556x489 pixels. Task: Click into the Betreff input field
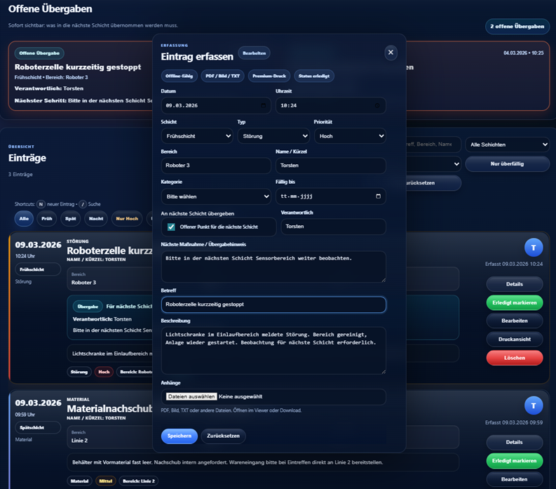273,304
